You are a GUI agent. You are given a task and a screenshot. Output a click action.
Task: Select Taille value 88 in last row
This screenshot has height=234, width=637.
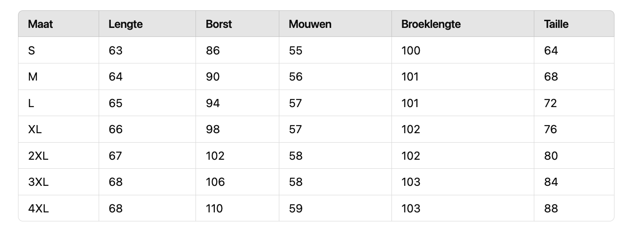click(x=551, y=208)
